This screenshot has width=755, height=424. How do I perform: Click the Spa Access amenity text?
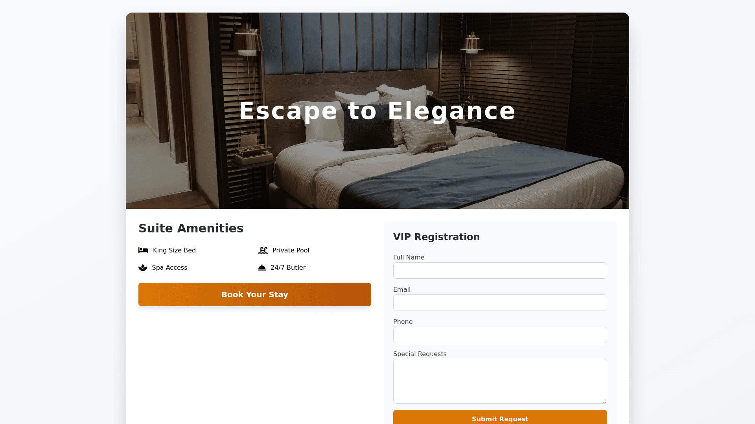(x=169, y=268)
